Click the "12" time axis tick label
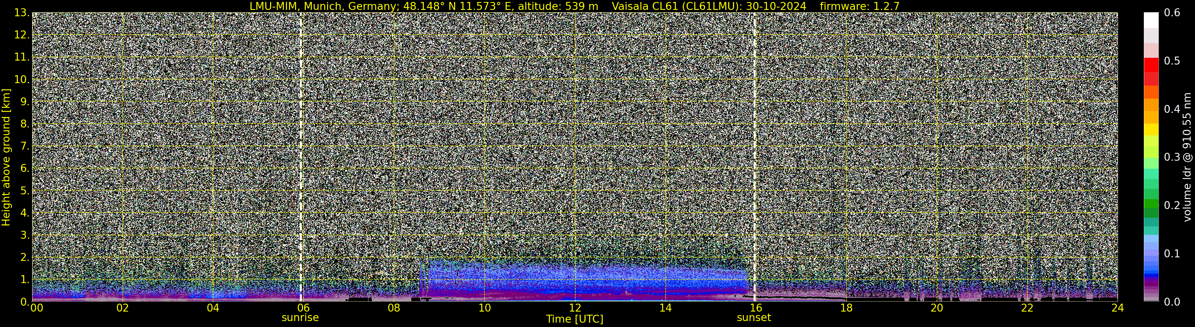This screenshot has height=327, width=1195. (575, 308)
